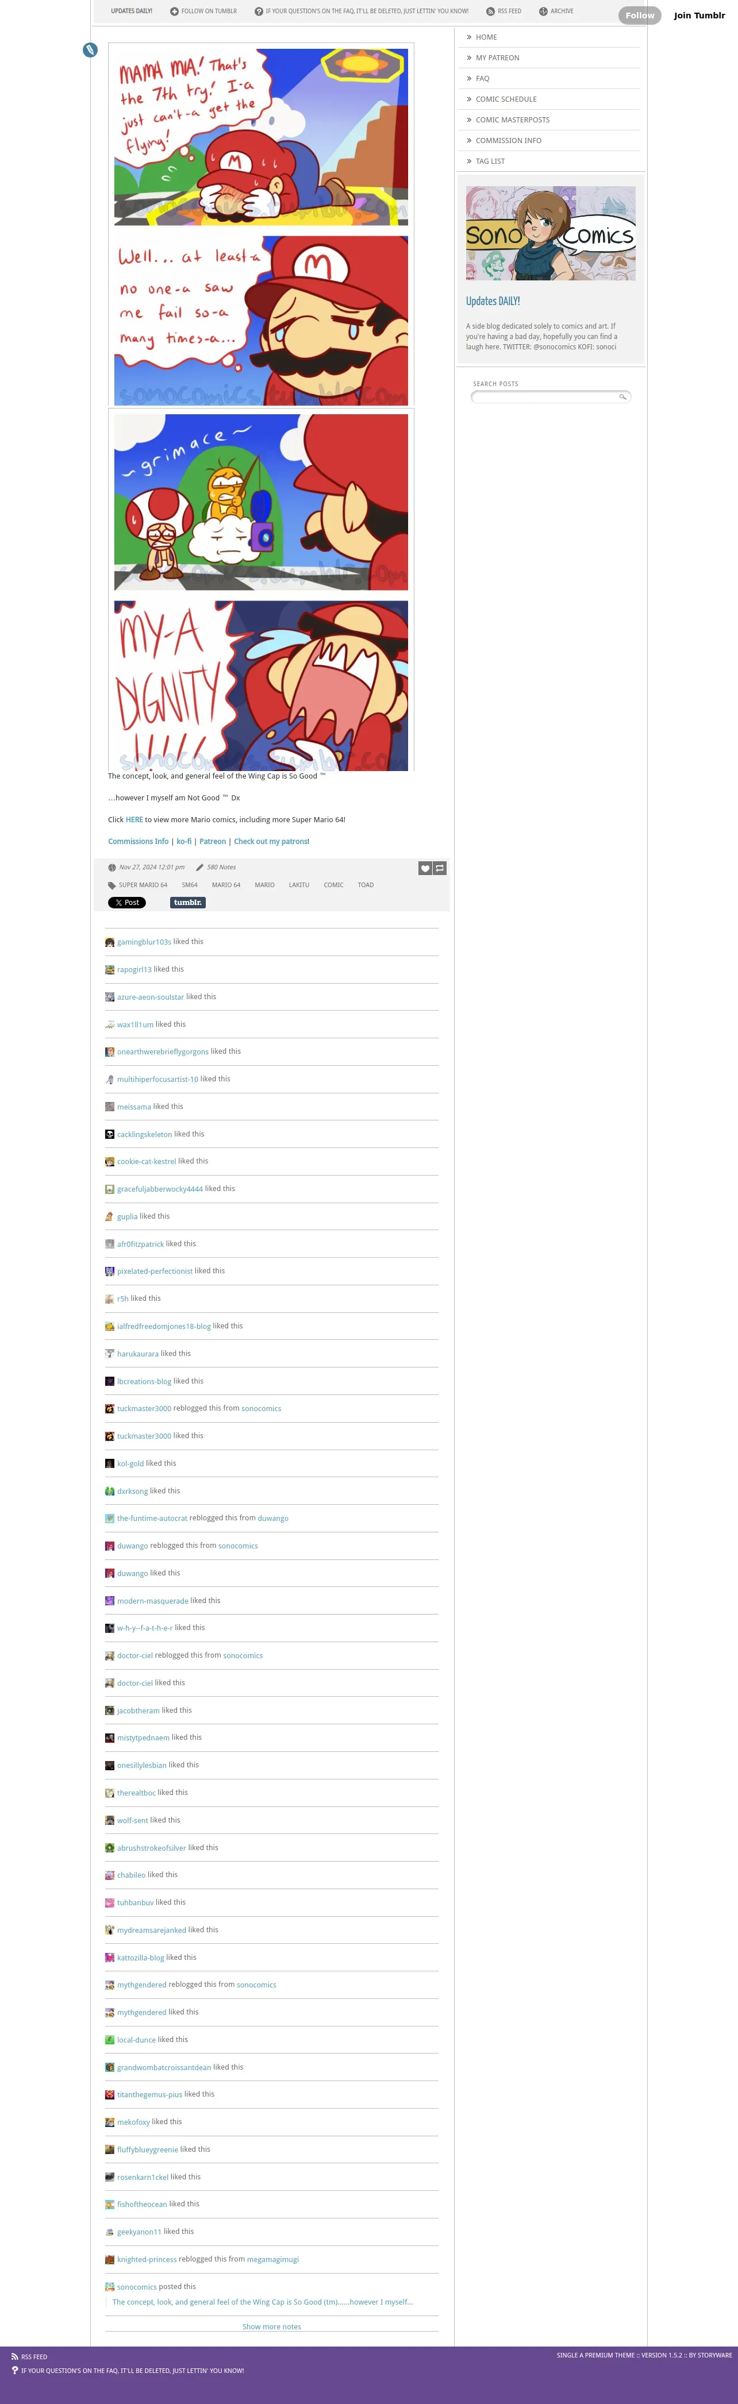The image size is (738, 2404).
Task: Click the HERE link in post text
Action: tap(134, 819)
